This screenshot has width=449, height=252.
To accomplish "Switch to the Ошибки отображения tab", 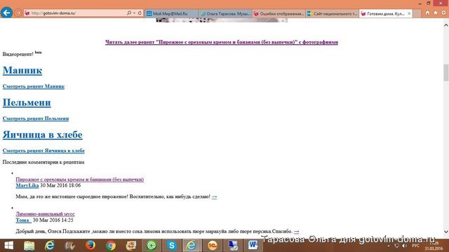I will pyautogui.click(x=279, y=13).
